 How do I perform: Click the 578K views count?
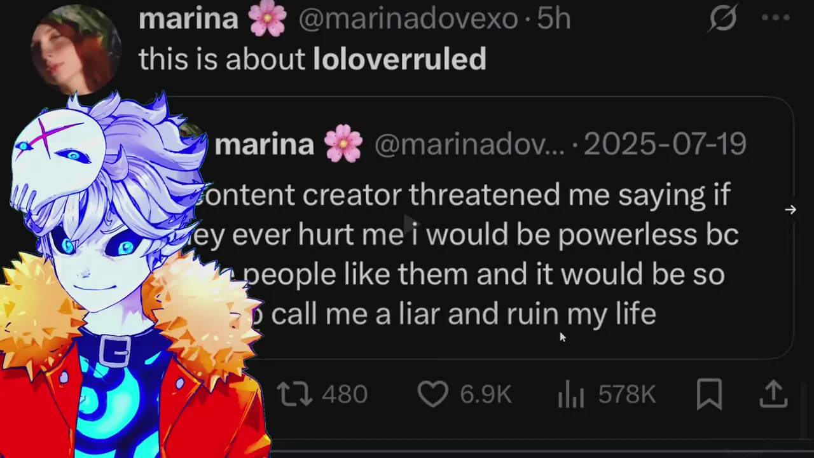[x=627, y=394]
